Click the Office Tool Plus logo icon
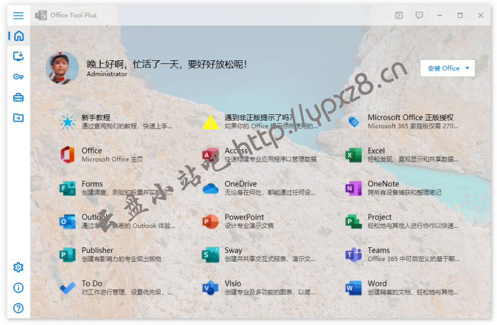 tap(41, 15)
